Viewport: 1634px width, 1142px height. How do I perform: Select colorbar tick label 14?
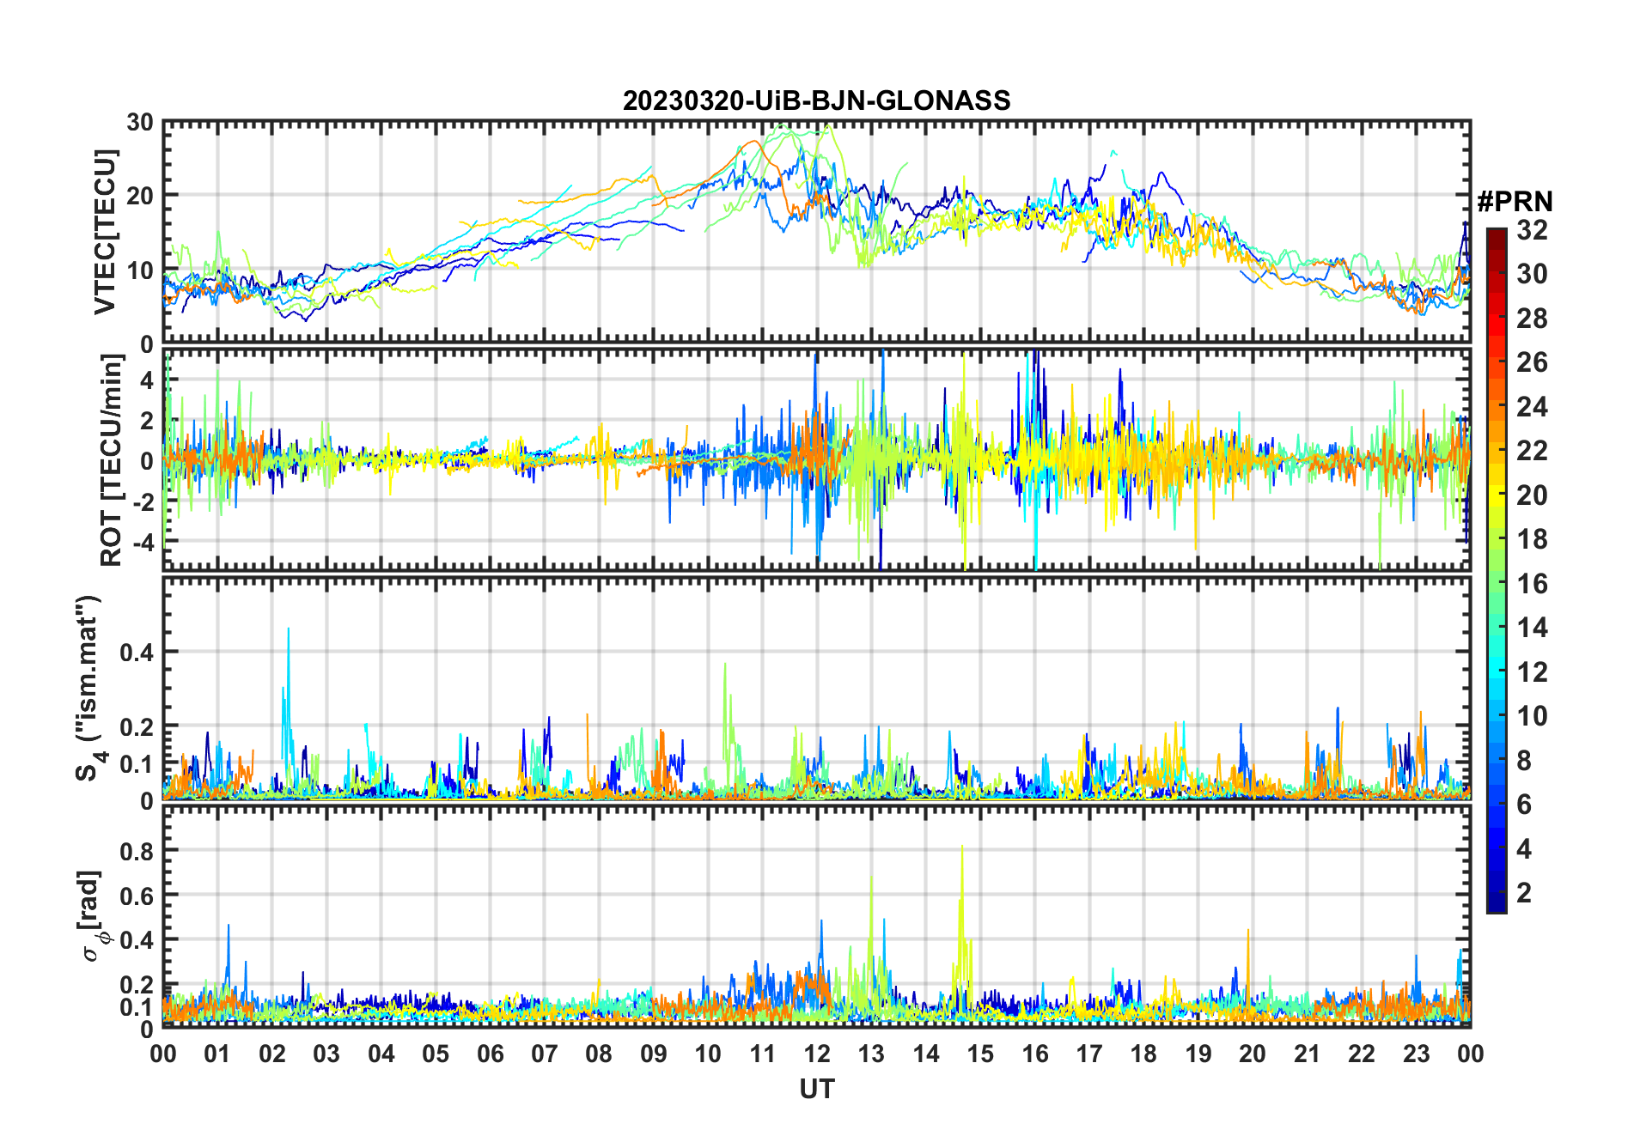pyautogui.click(x=1532, y=628)
